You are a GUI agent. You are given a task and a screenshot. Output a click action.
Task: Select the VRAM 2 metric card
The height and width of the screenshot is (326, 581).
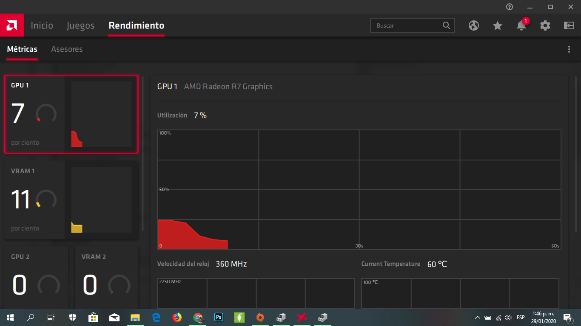click(107, 278)
